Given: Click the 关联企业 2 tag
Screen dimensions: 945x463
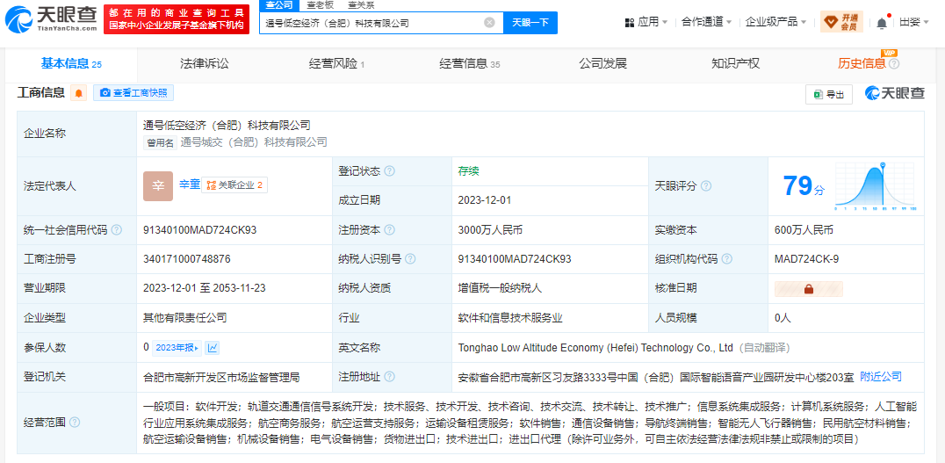Looking at the screenshot, I should coord(234,185).
